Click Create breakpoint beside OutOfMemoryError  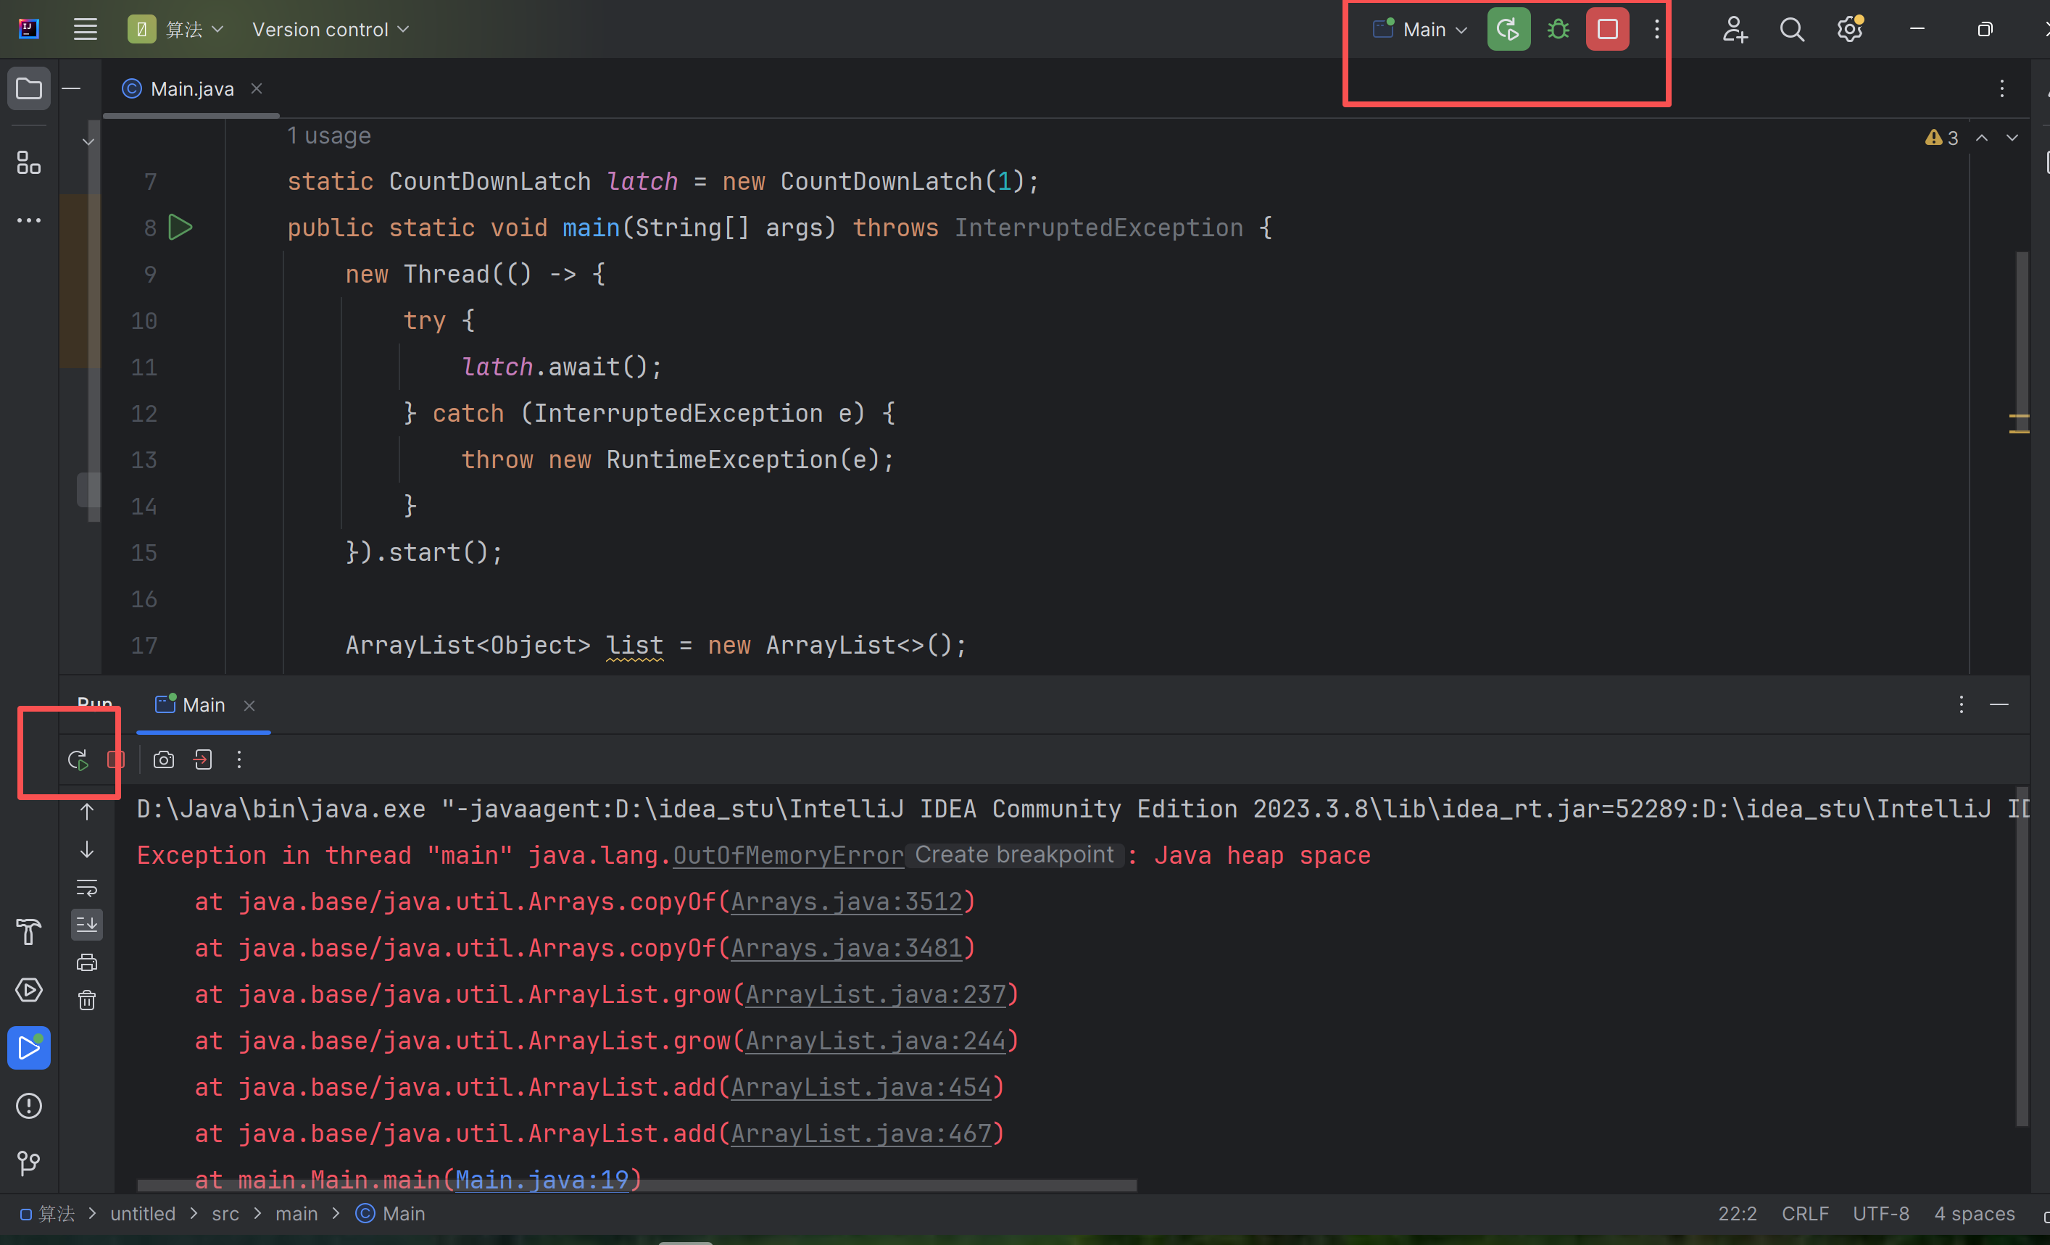click(1013, 855)
